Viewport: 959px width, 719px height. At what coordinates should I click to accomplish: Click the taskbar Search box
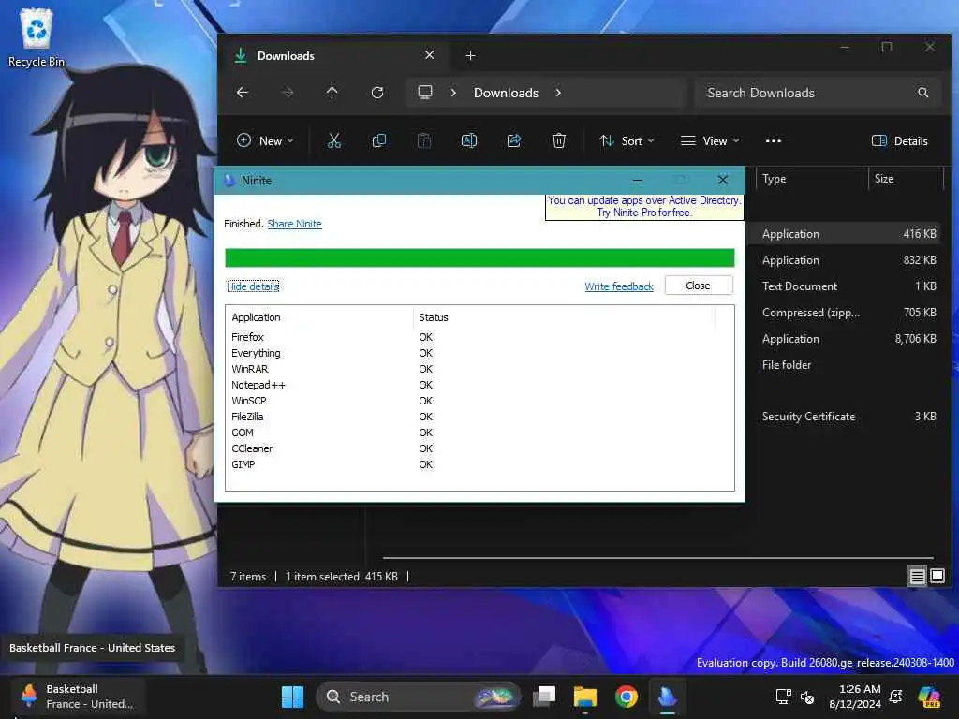click(x=418, y=697)
